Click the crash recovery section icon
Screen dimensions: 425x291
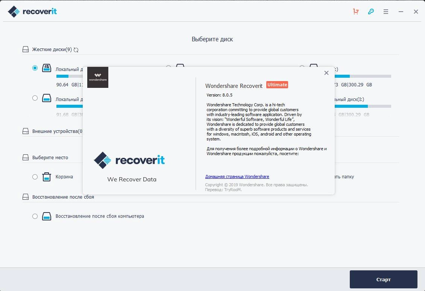coord(26,197)
